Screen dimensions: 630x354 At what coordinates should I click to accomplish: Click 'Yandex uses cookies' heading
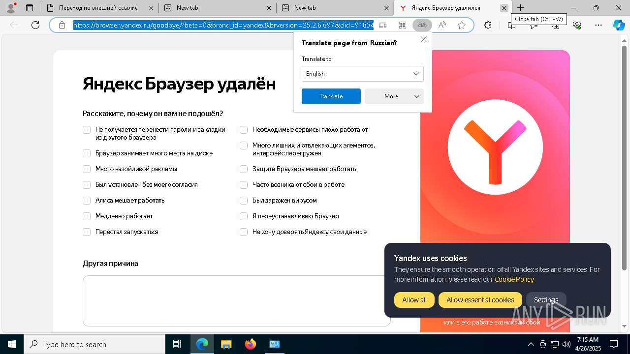pos(430,258)
